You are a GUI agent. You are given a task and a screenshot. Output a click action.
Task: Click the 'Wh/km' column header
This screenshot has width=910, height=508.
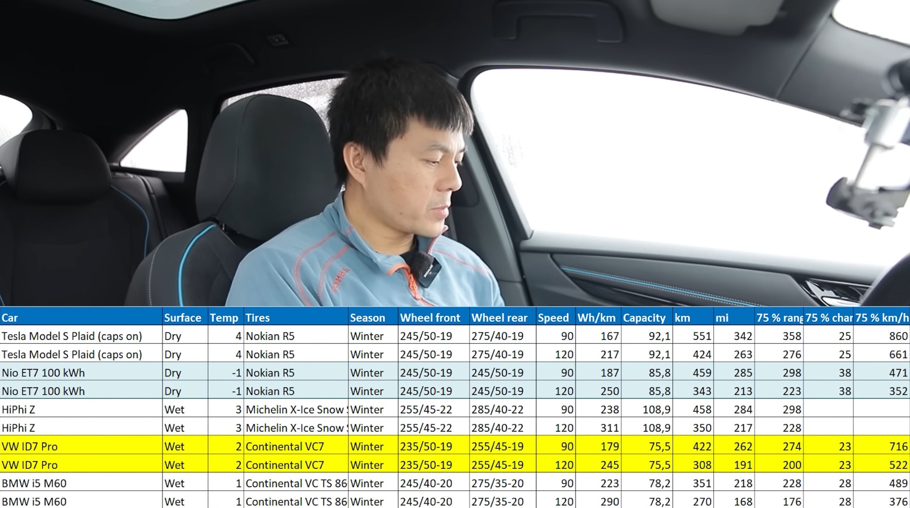tap(599, 317)
